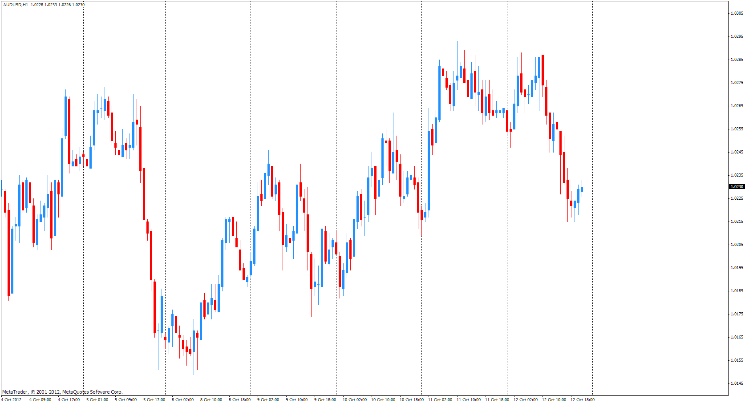This screenshot has height=403, width=745.
Task: Select the 1.0245 price level label
Action: click(x=737, y=152)
